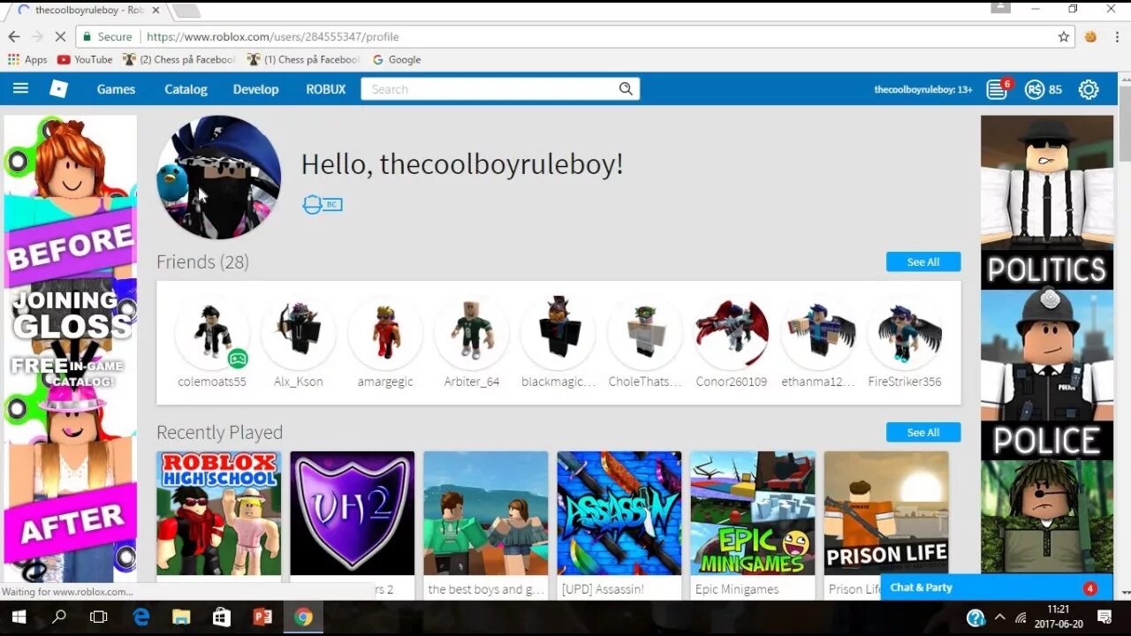
Task: Switch to Chrome in the taskbar
Action: (x=303, y=617)
